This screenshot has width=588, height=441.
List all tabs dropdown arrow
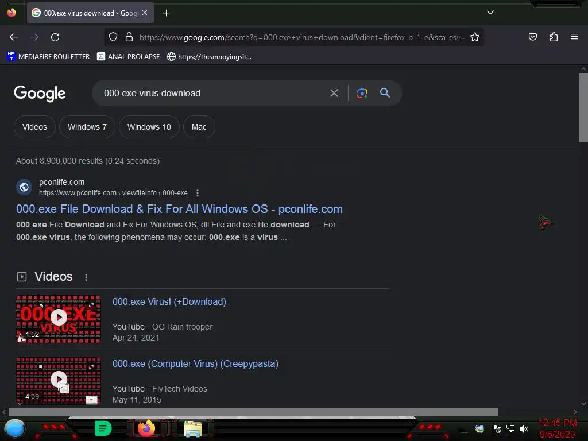(x=490, y=13)
